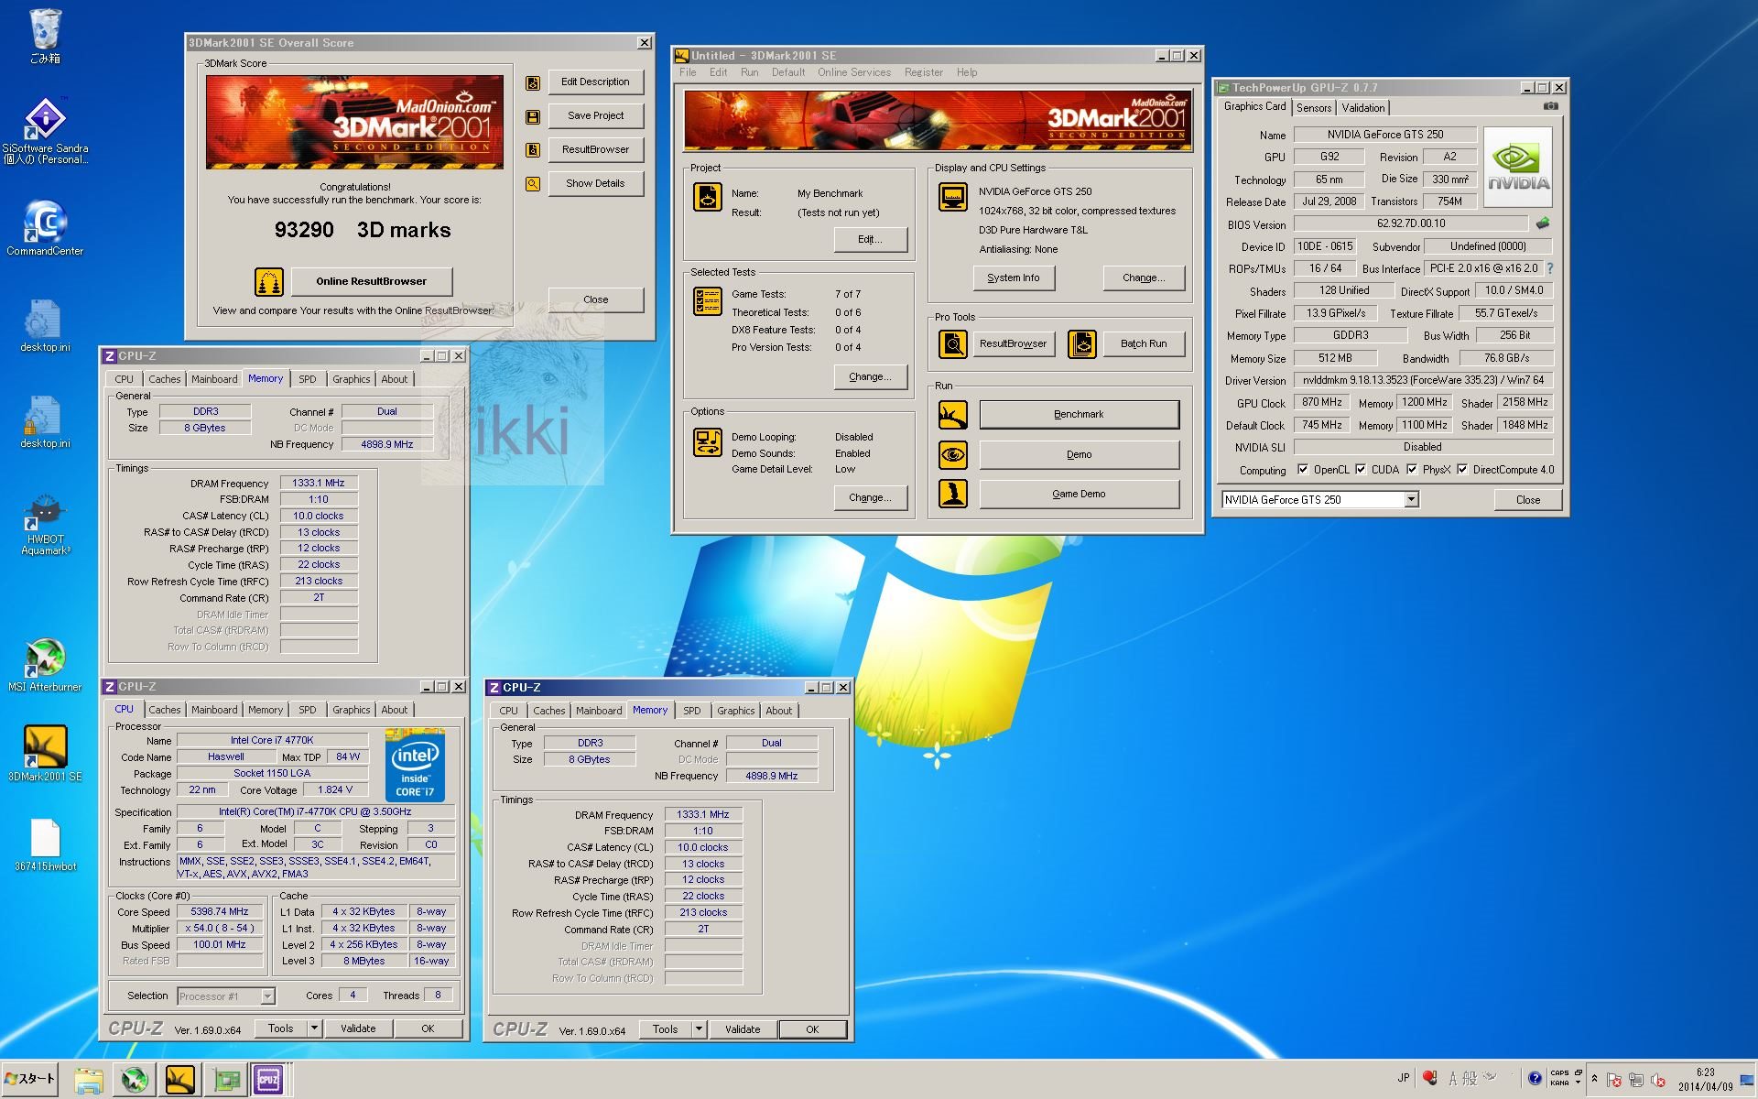Click the Online ResultBrowser icon

tap(269, 281)
